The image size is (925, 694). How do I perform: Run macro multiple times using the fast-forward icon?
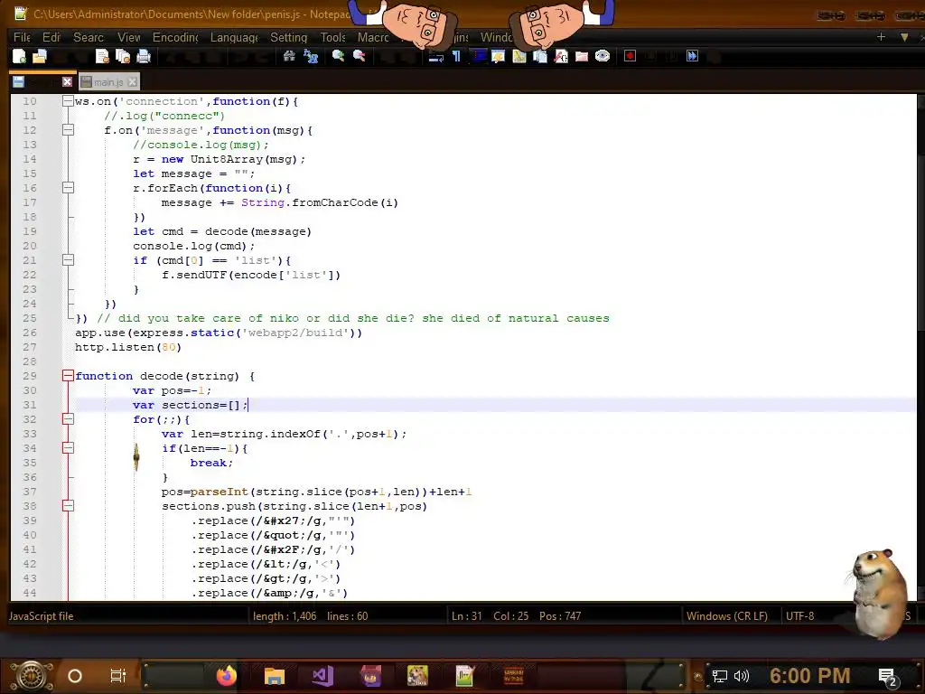tap(693, 57)
